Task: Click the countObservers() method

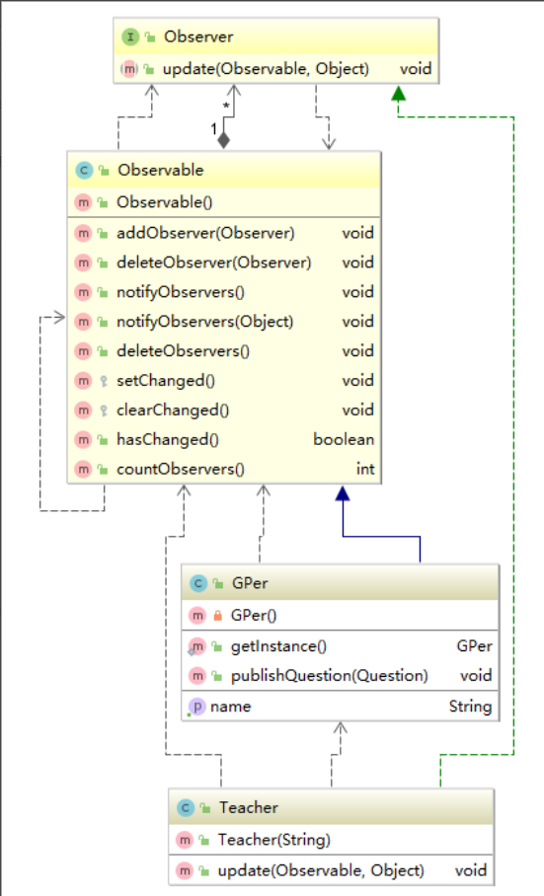Action: (181, 469)
